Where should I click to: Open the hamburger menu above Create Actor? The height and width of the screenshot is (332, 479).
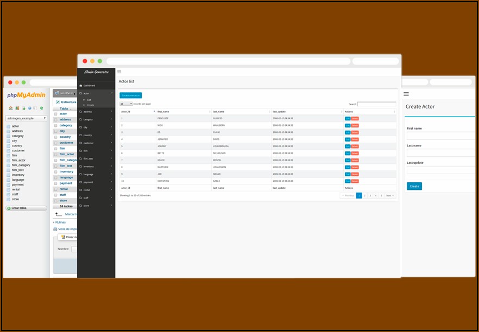click(x=406, y=94)
